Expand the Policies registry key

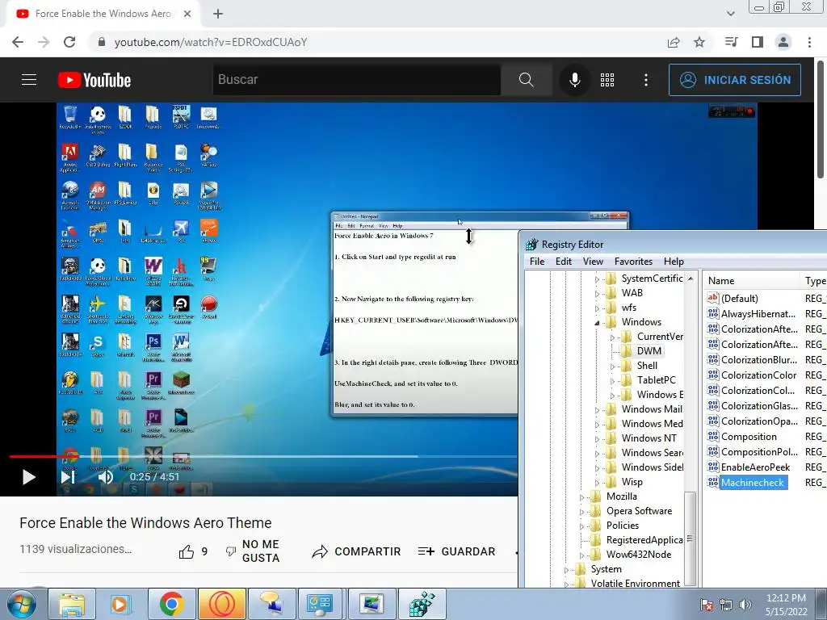(581, 526)
